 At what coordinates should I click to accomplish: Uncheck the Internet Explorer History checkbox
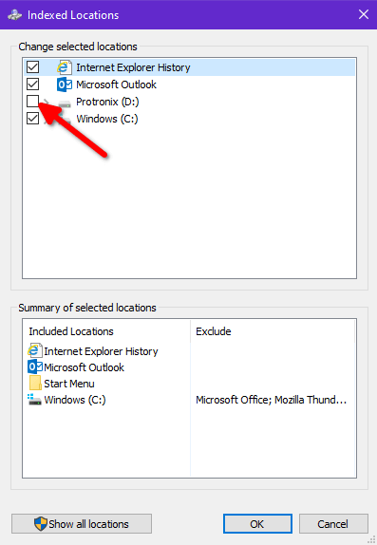pyautogui.click(x=32, y=67)
